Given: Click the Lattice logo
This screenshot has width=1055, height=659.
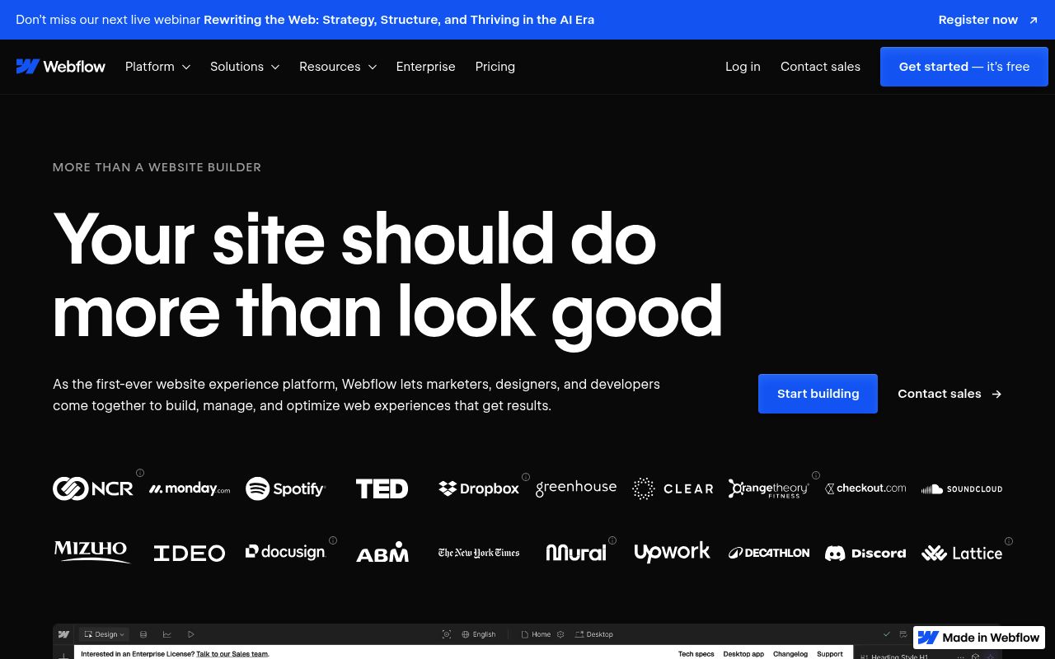Looking at the screenshot, I should [962, 553].
